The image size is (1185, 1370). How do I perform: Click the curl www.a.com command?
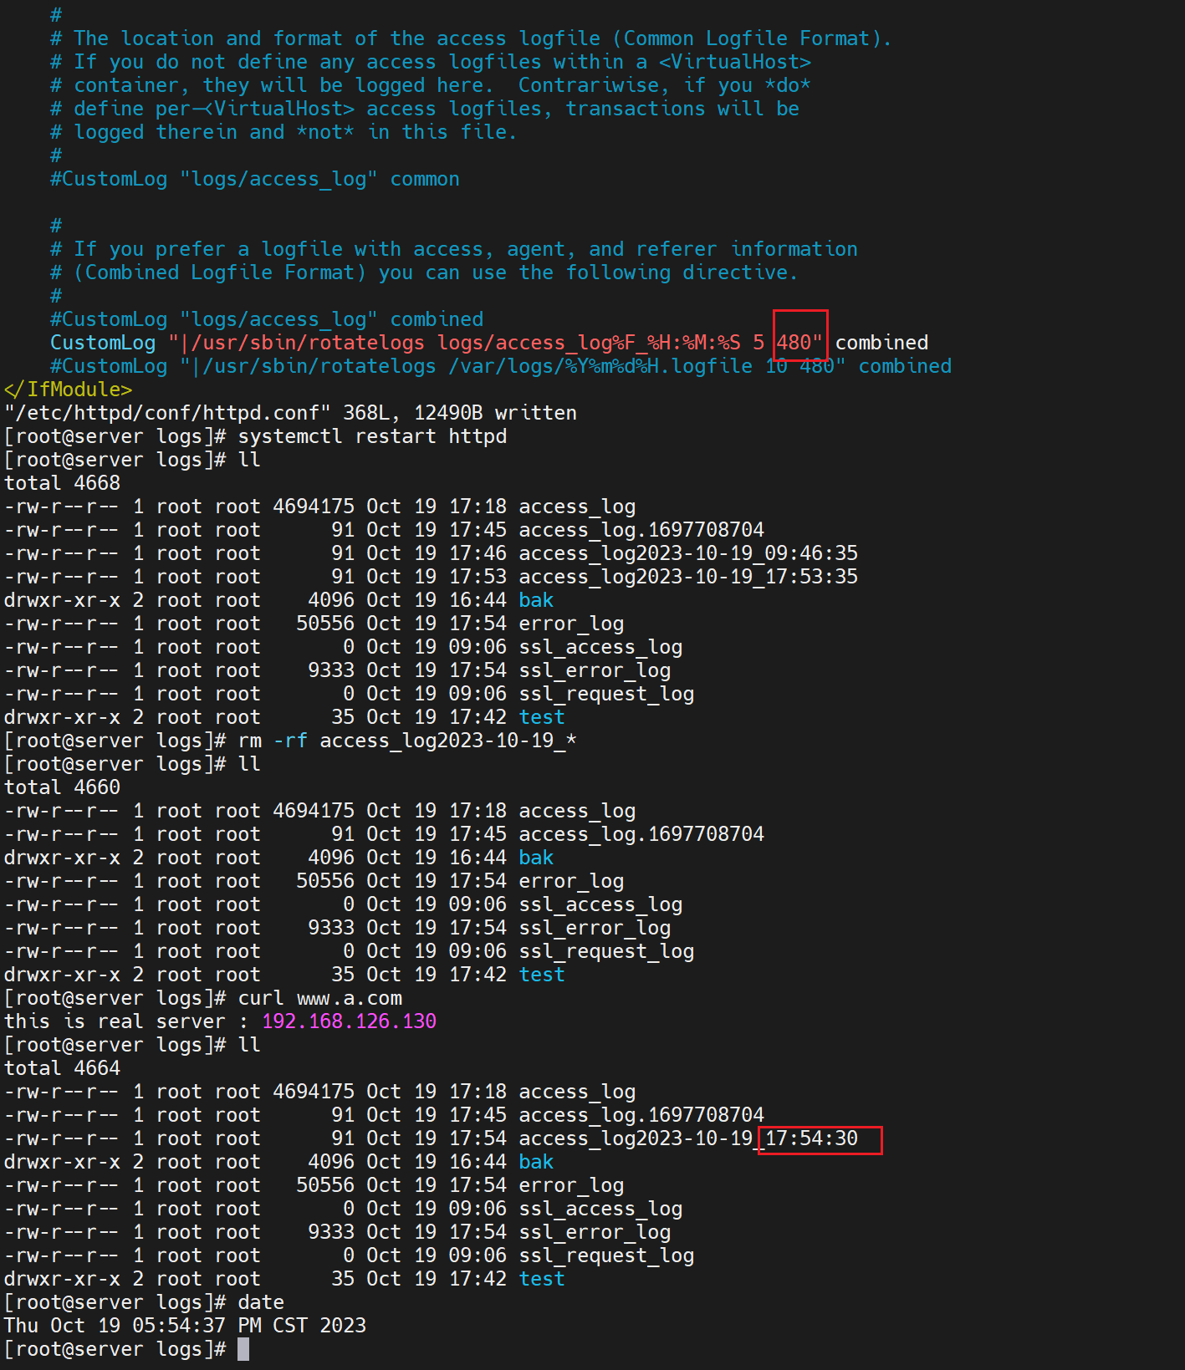click(319, 998)
